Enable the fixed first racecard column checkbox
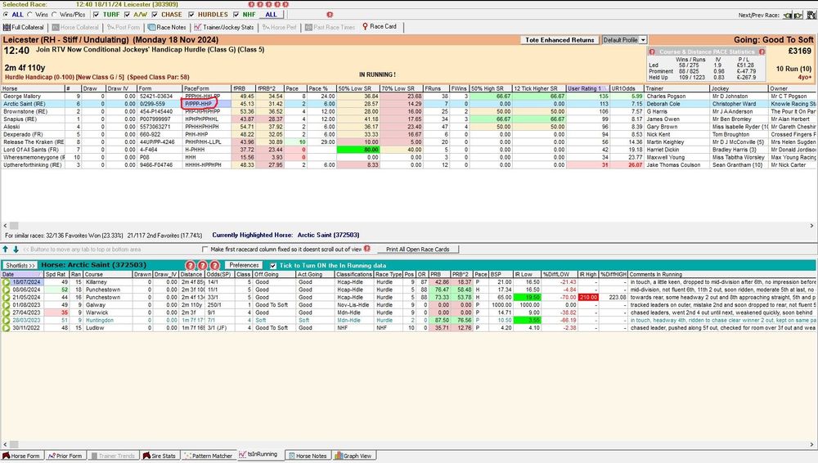Image resolution: width=818 pixels, height=463 pixels. [205, 249]
